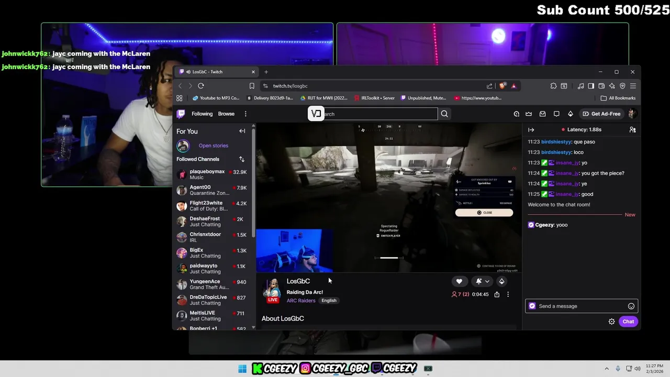
Task: Open the Flight23white channel
Action: pos(212,206)
